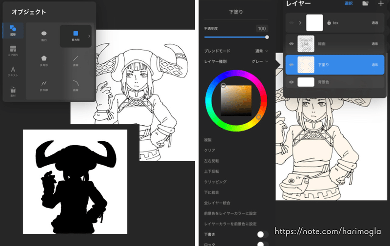The height and width of the screenshot is (246, 390).
Task: Choose the 折れ線 polyline tool
Action: click(44, 86)
